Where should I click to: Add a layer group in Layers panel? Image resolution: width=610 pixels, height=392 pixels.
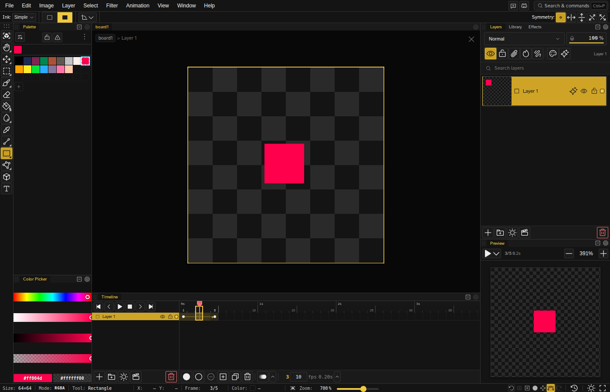tap(500, 233)
